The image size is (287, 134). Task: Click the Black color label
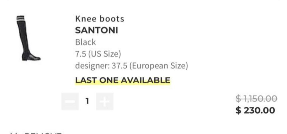point(85,42)
